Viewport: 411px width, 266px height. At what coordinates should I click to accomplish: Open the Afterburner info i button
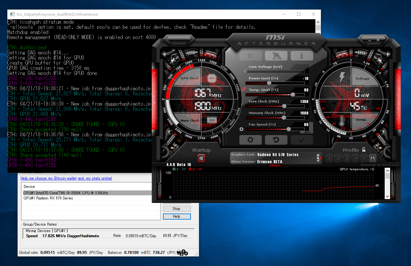pos(302,56)
